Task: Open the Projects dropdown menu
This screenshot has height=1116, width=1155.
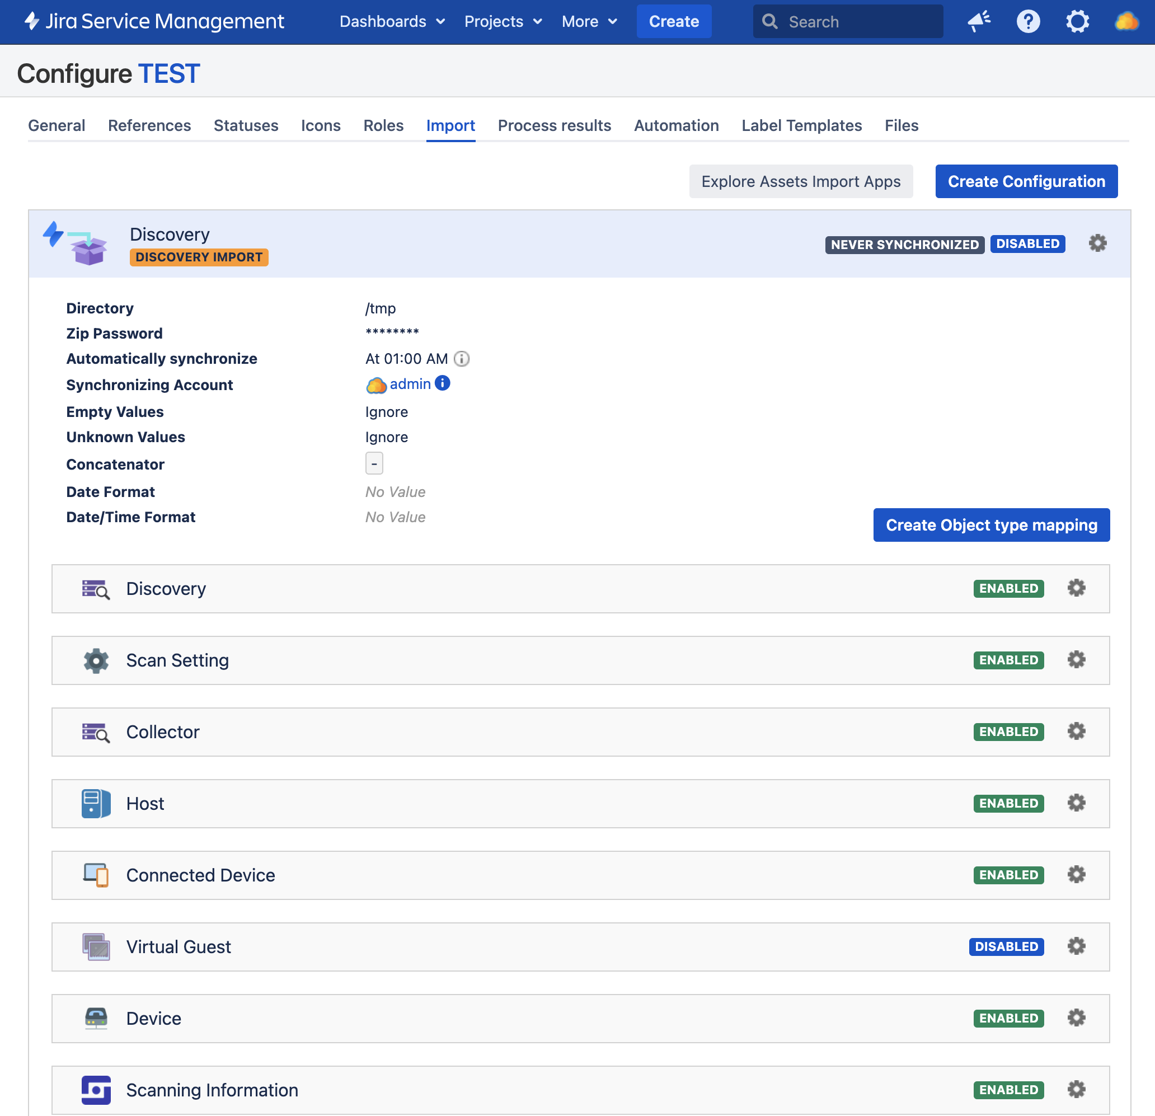Action: pyautogui.click(x=503, y=22)
